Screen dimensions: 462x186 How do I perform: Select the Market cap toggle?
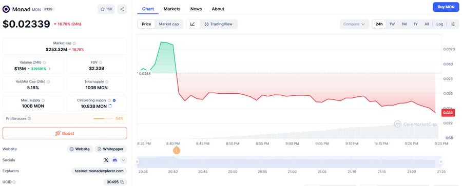[169, 24]
